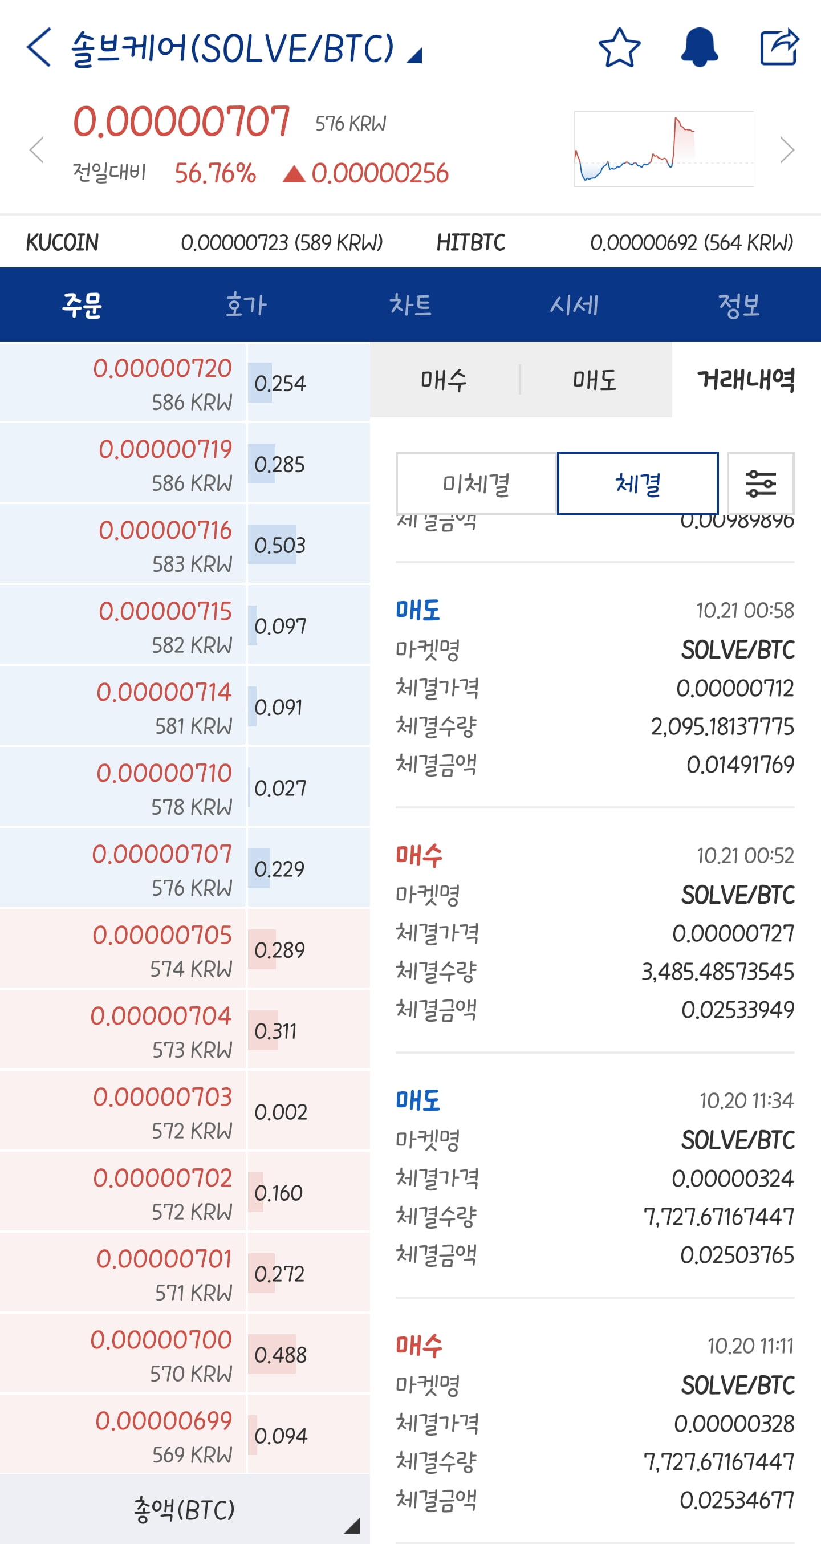
Task: Tap the HITBTC price 0.00000692 (564 KRW)
Action: click(692, 243)
